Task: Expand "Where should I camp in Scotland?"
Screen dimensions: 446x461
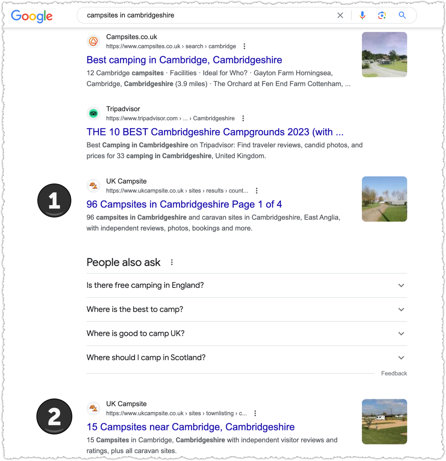Action: pyautogui.click(x=247, y=357)
